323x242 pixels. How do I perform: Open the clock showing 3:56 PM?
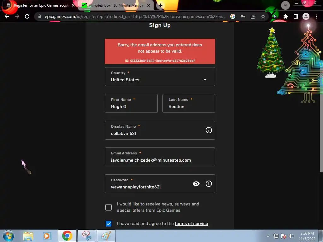pyautogui.click(x=307, y=236)
